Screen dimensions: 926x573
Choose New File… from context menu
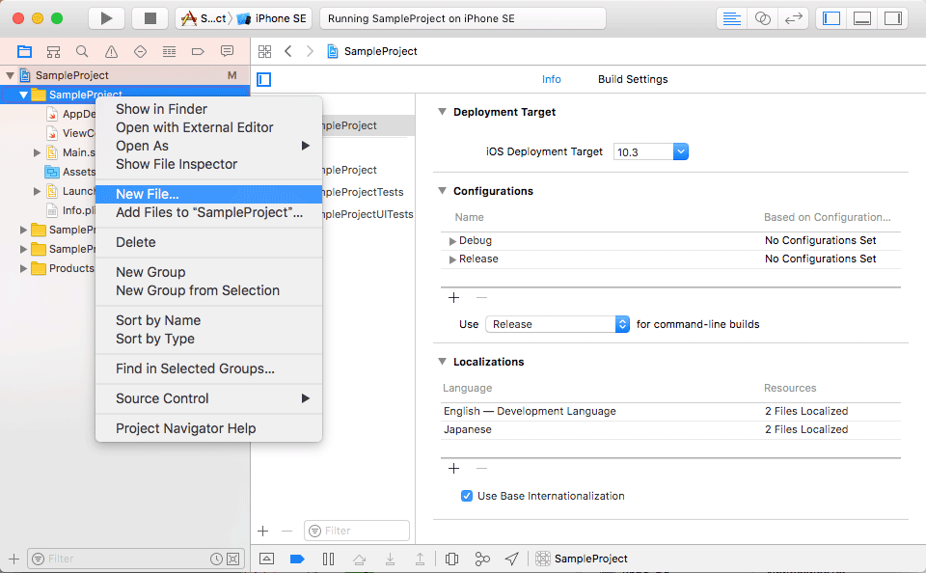tap(208, 194)
